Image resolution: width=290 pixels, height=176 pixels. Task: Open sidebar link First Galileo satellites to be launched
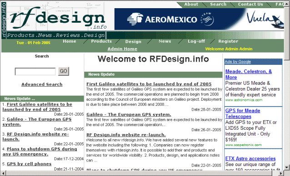tap(37, 107)
